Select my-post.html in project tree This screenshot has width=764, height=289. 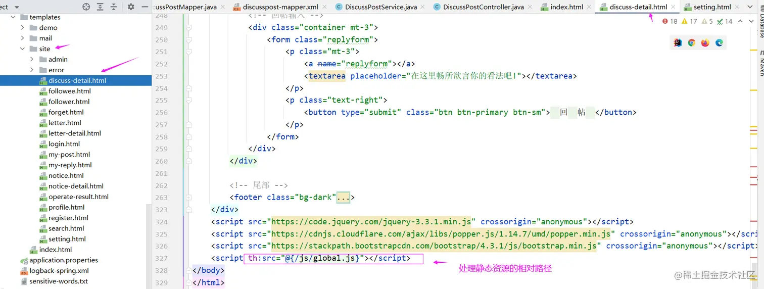pos(69,155)
